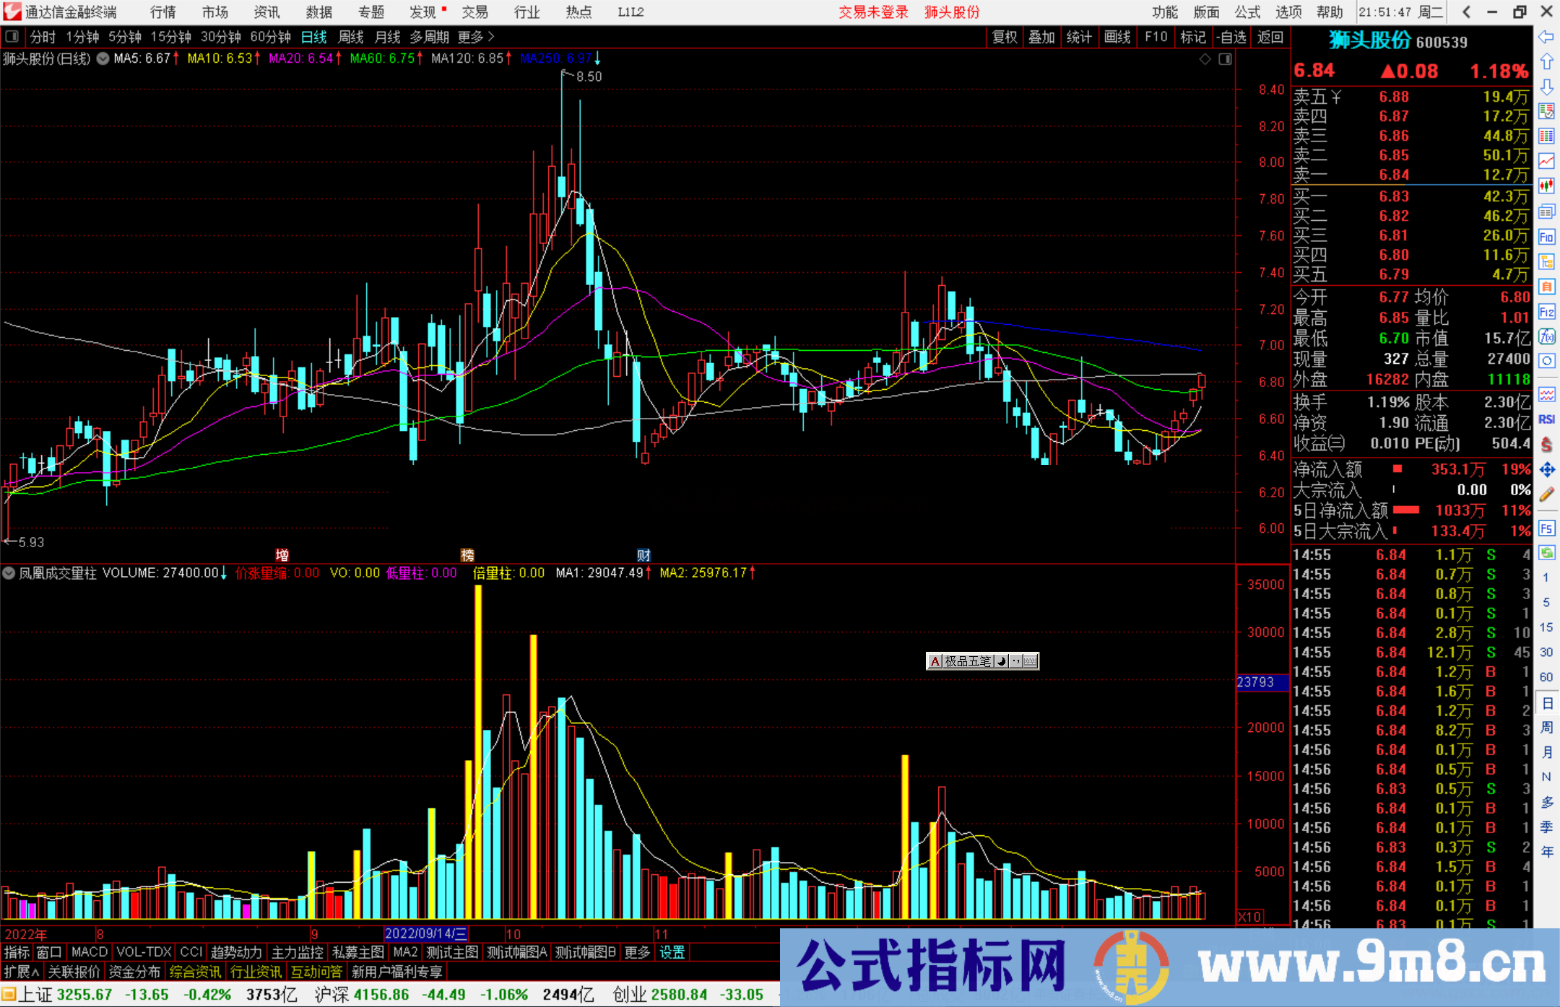The width and height of the screenshot is (1560, 1007).
Task: Select the pencil drawing tool icon
Action: (x=1546, y=494)
